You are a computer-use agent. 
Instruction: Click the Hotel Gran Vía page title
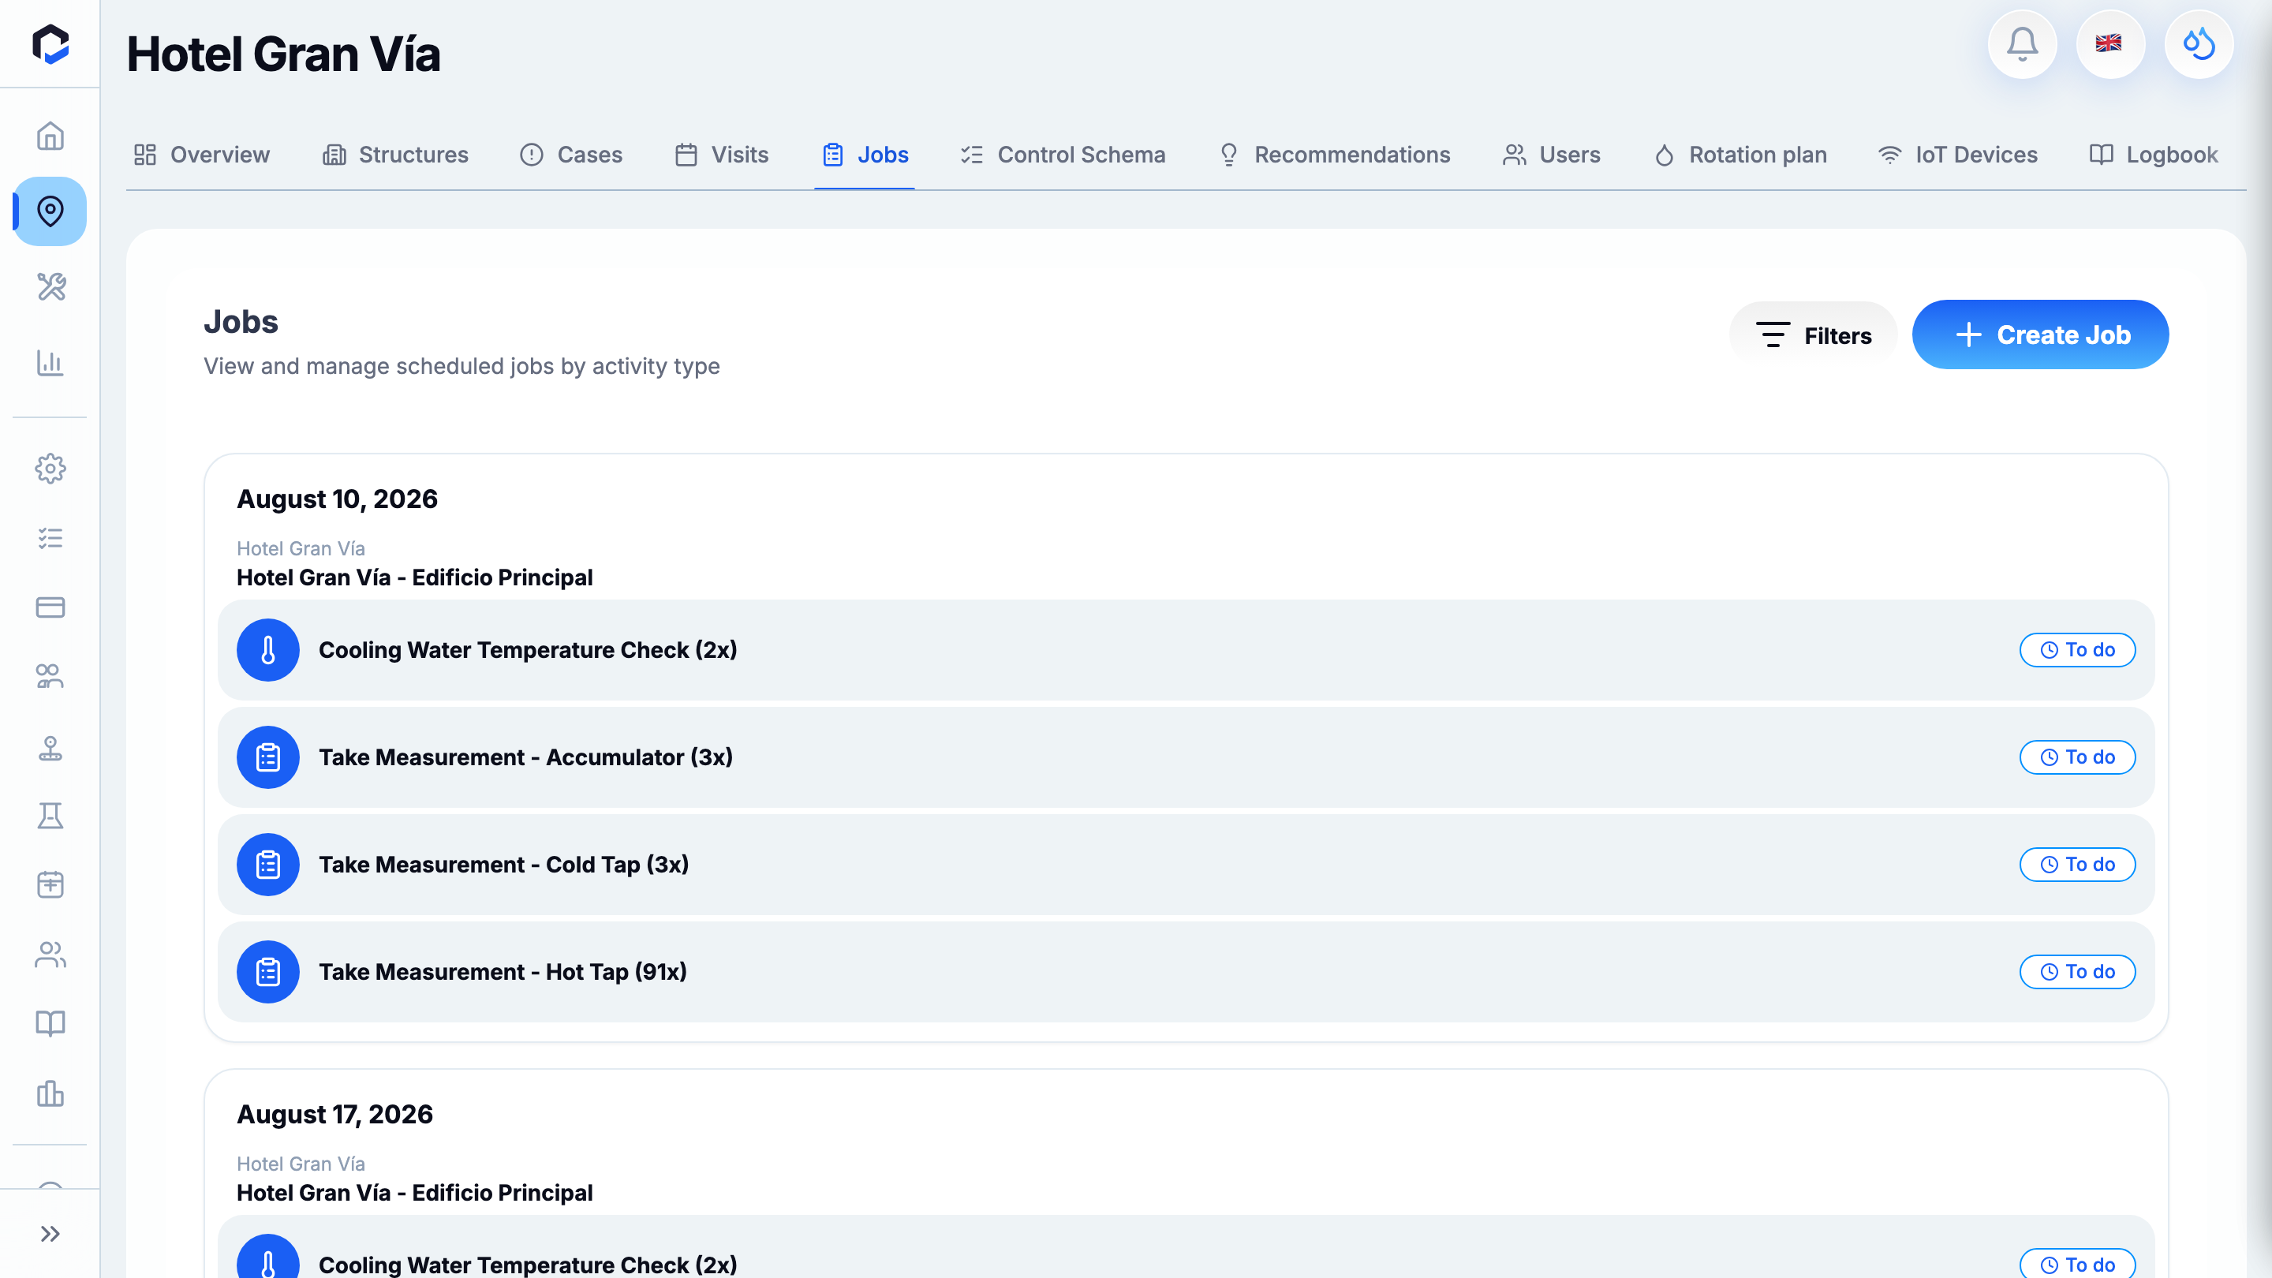283,54
